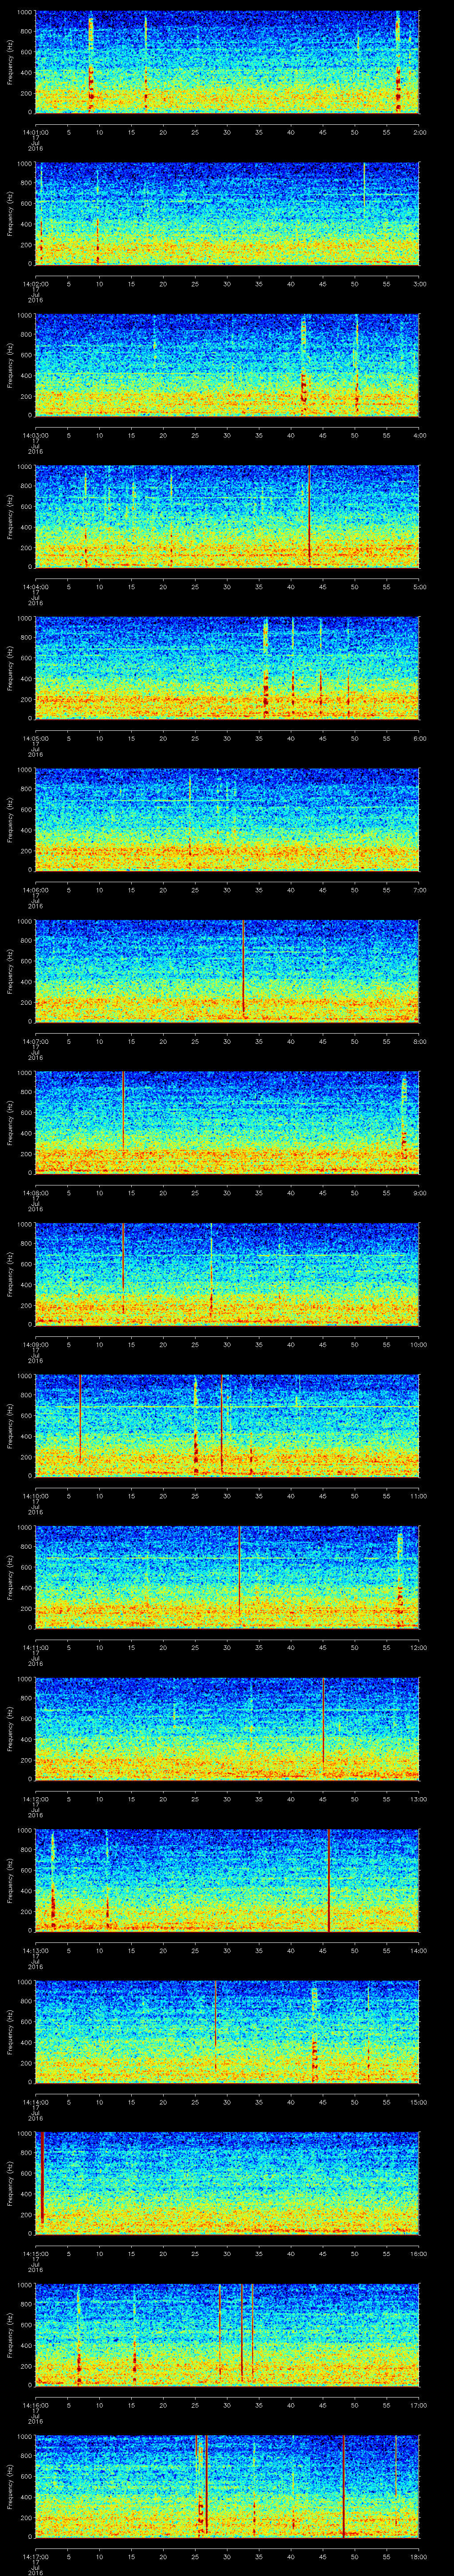Click the "14:12:00" start time label

pyautogui.click(x=35, y=1798)
